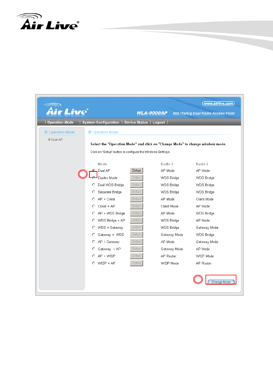The height and width of the screenshot is (386, 273).
Task: Choose the AP + Client mode radio
Action: (x=94, y=199)
